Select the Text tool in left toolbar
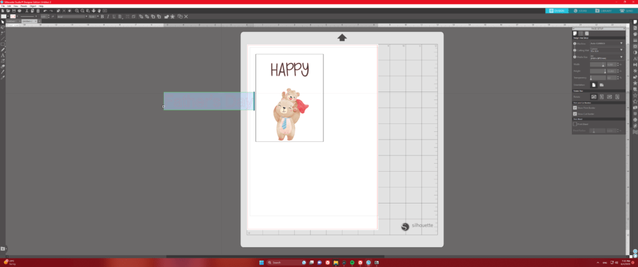Viewport: 638px width, 267px height. tap(3, 55)
